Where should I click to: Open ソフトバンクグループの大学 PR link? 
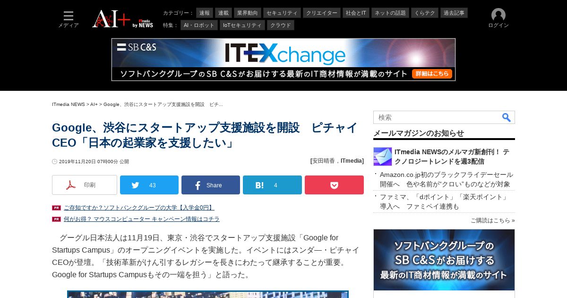139,208
